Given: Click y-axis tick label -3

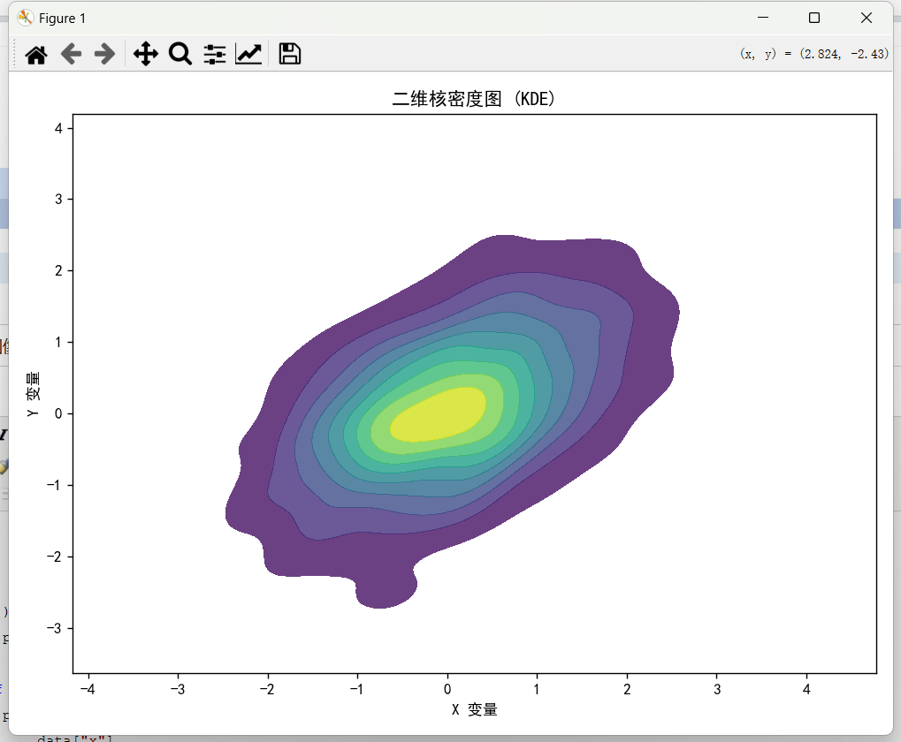Looking at the screenshot, I should click(54, 628).
